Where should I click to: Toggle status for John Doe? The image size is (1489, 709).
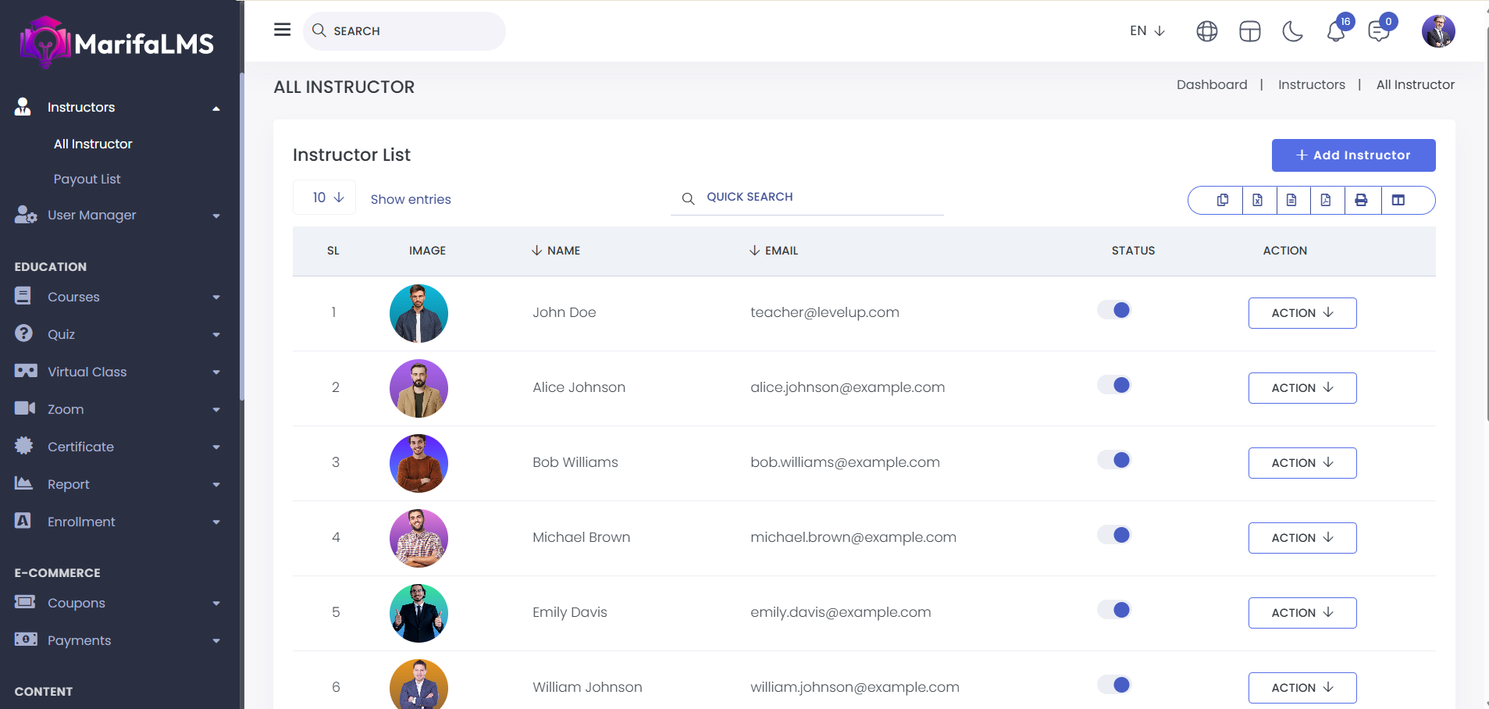point(1114,311)
